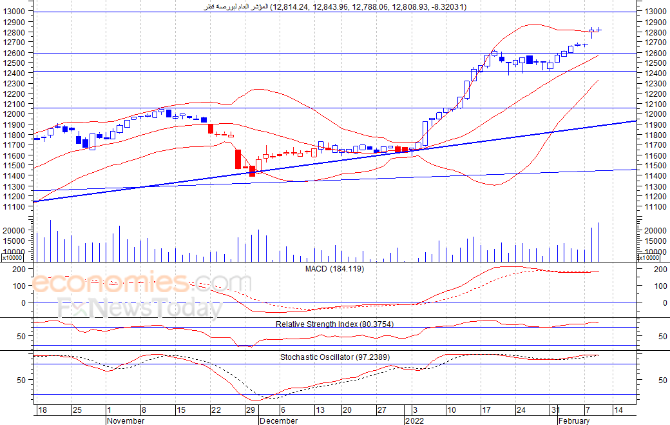Viewport: 670px width, 425px height.
Task: Click date label 10 on the time axis
Action: 451,410
